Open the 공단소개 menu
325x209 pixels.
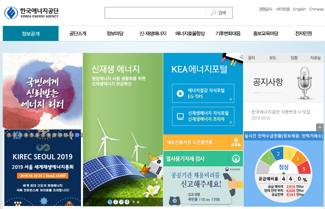click(78, 34)
